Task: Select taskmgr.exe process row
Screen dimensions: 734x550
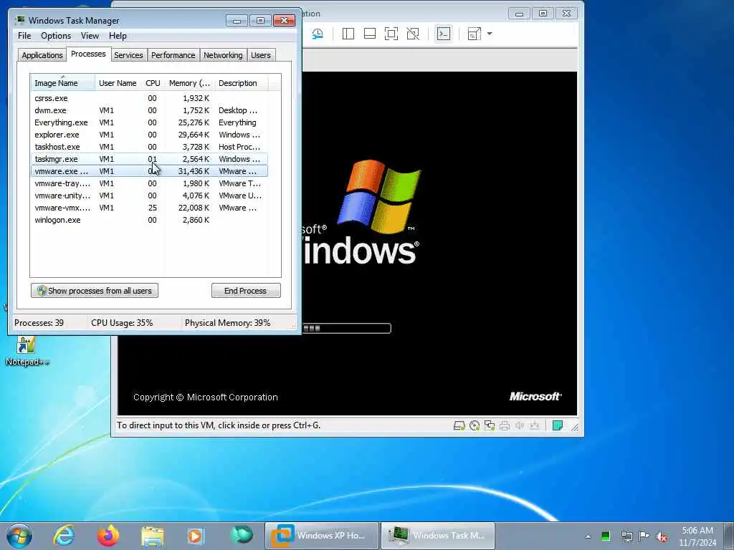Action: (x=149, y=159)
